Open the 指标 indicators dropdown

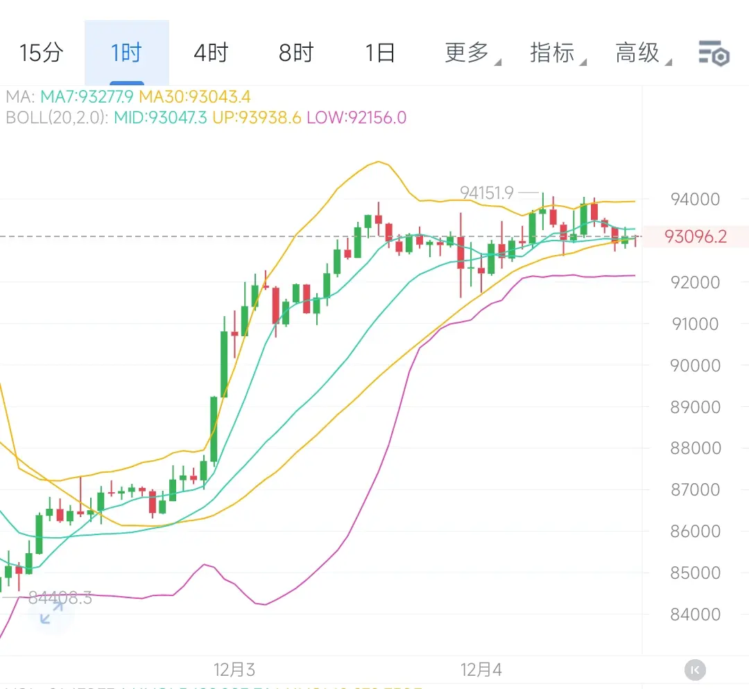click(x=558, y=53)
